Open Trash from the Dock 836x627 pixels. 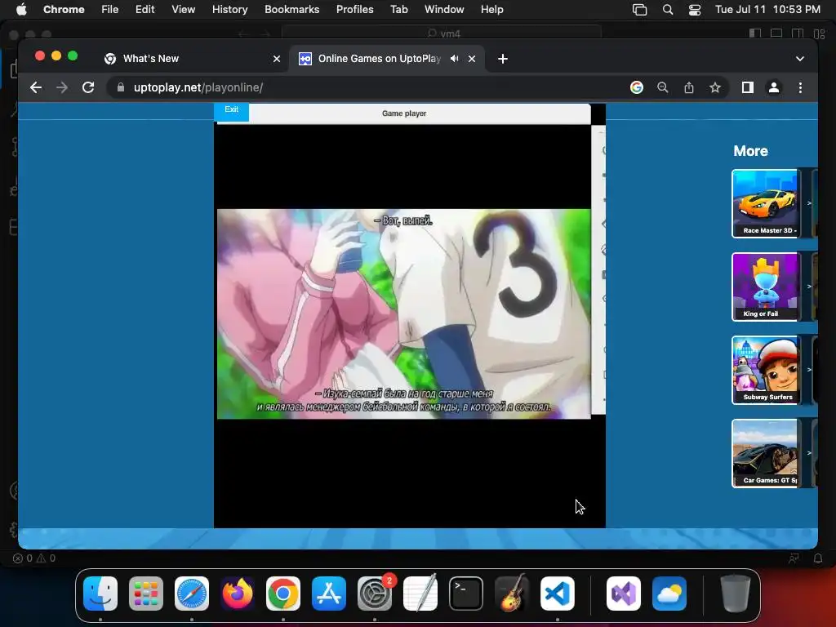click(x=736, y=594)
